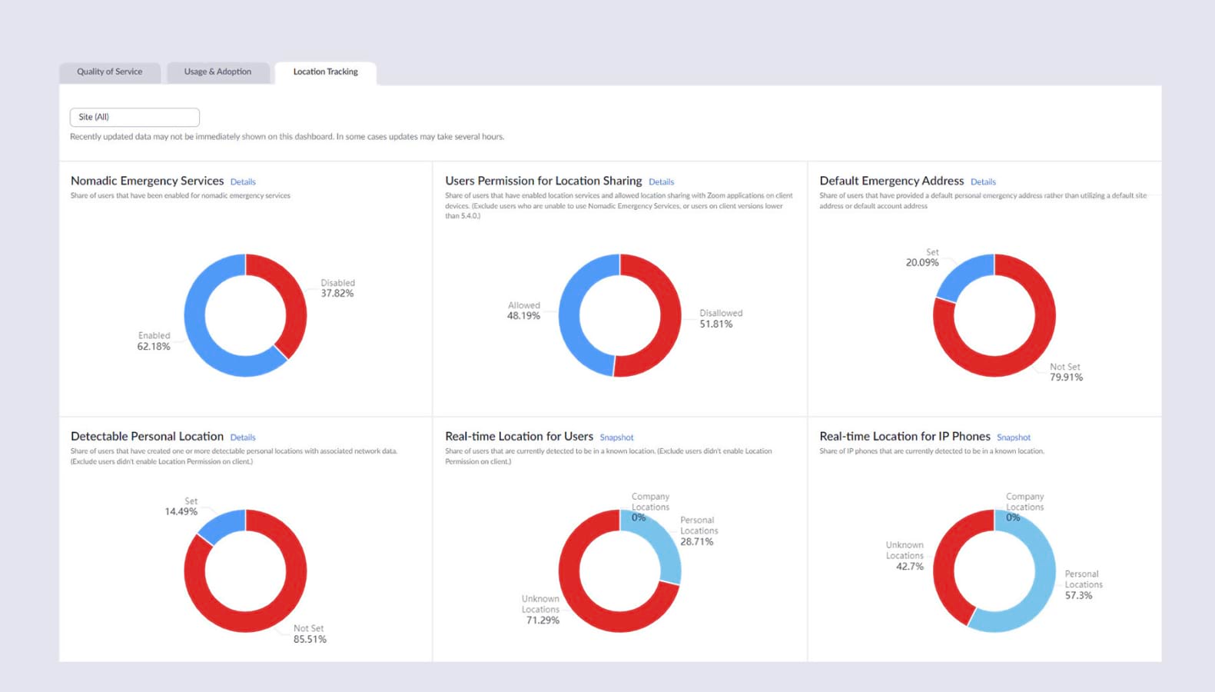The image size is (1215, 692).
Task: Select Personal Locations segment in IP Phones chart
Action: click(1041, 584)
